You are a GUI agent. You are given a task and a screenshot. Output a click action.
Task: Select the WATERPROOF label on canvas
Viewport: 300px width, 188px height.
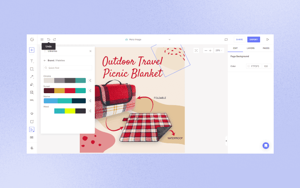click(x=175, y=138)
